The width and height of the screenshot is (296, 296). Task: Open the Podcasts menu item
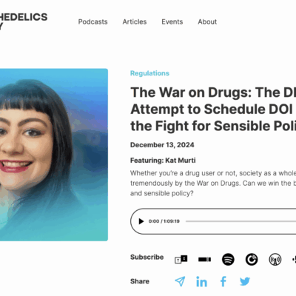93,21
